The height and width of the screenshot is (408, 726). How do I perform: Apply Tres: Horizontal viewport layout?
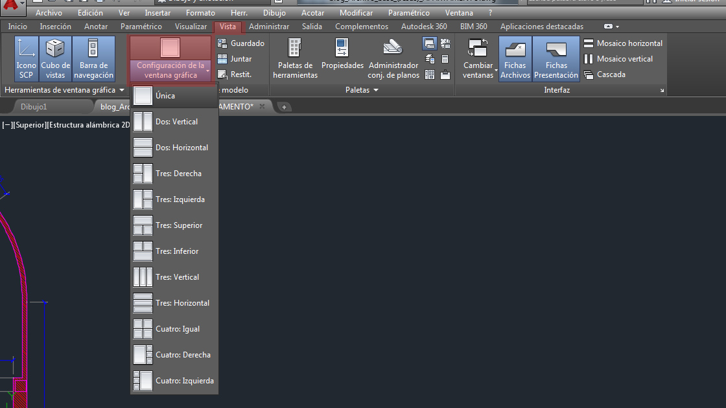pos(174,303)
